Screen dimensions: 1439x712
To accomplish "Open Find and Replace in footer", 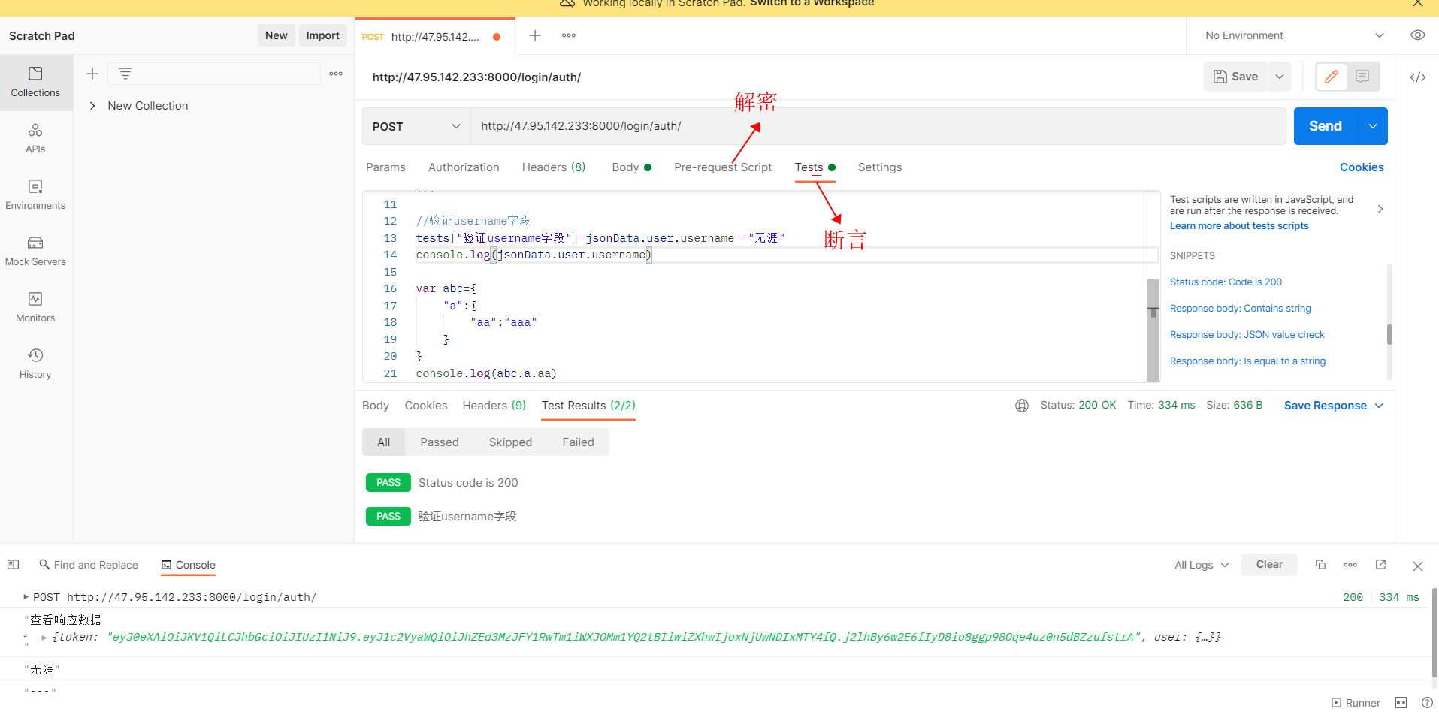I will 89,565.
